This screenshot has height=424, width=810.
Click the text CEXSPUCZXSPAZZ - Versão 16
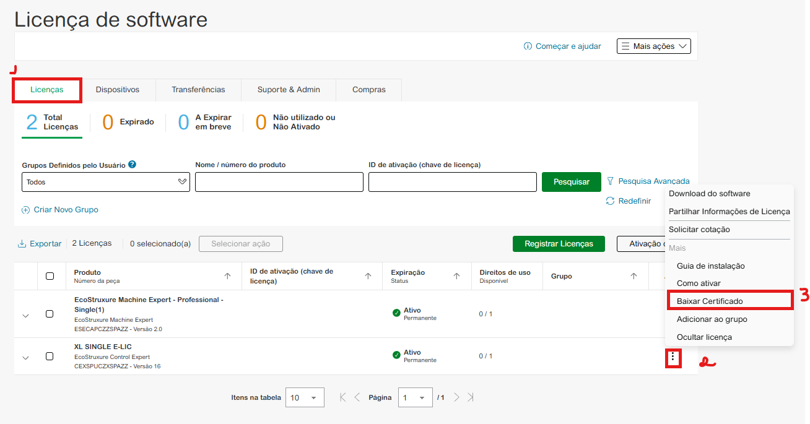point(118,366)
